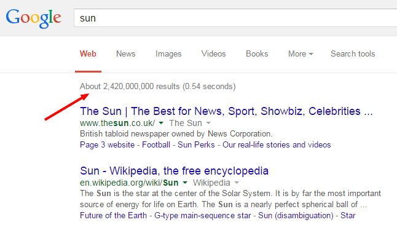Select the Web tab
397x225 pixels.
pos(88,53)
